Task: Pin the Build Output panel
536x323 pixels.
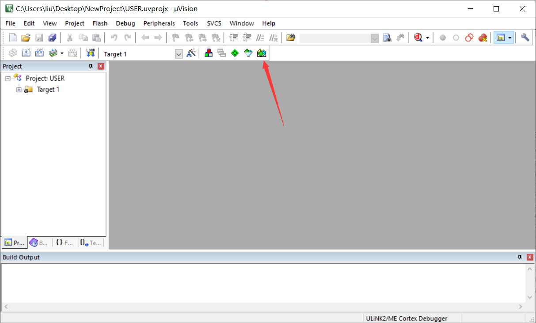Action: coord(520,257)
